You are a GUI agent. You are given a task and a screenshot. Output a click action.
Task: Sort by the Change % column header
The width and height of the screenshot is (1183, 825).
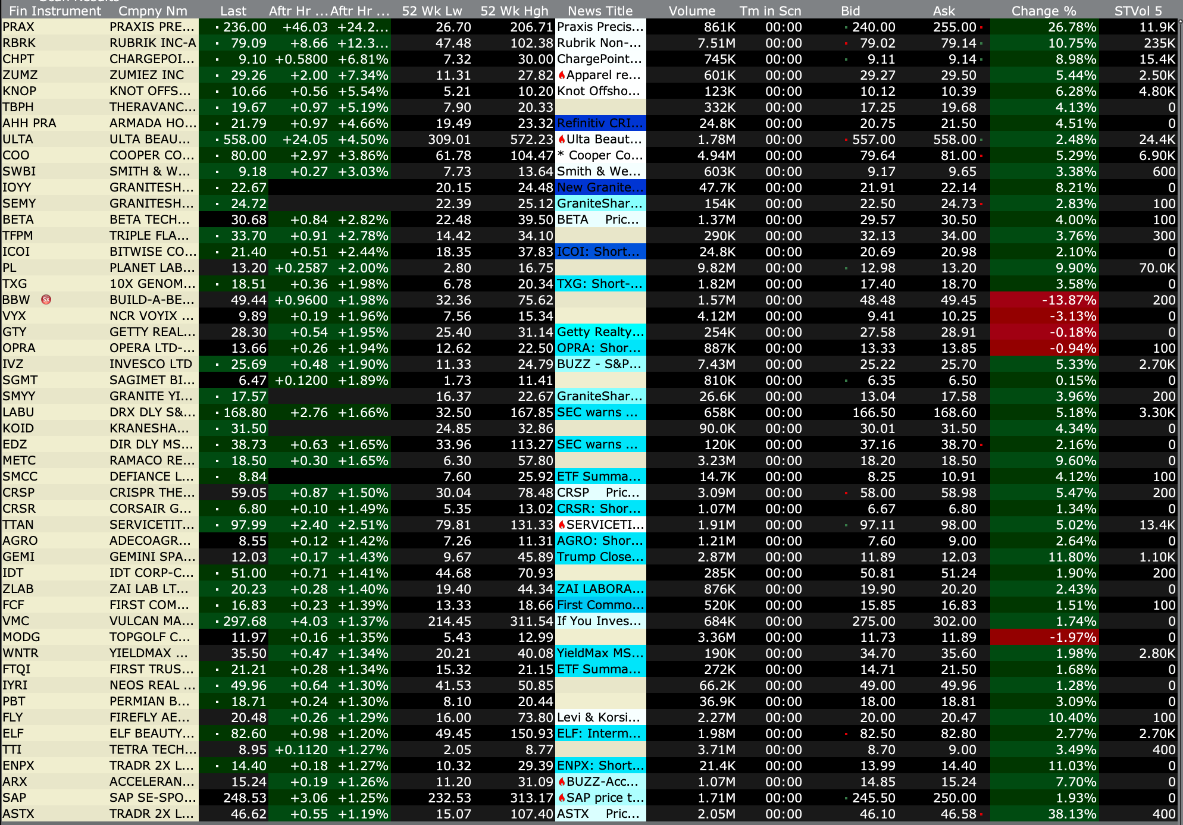[1043, 11]
